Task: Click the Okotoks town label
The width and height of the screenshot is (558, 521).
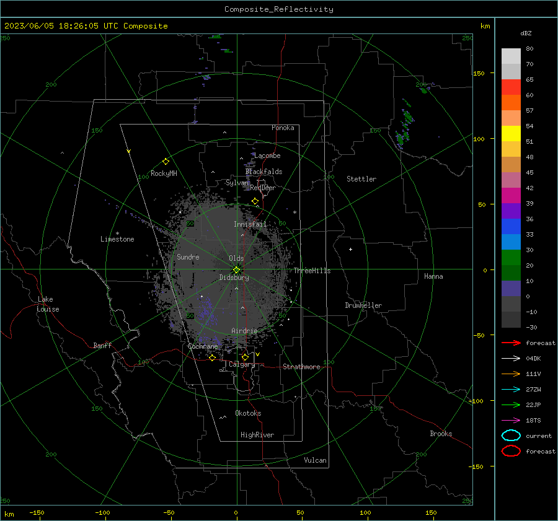Action: [x=248, y=413]
